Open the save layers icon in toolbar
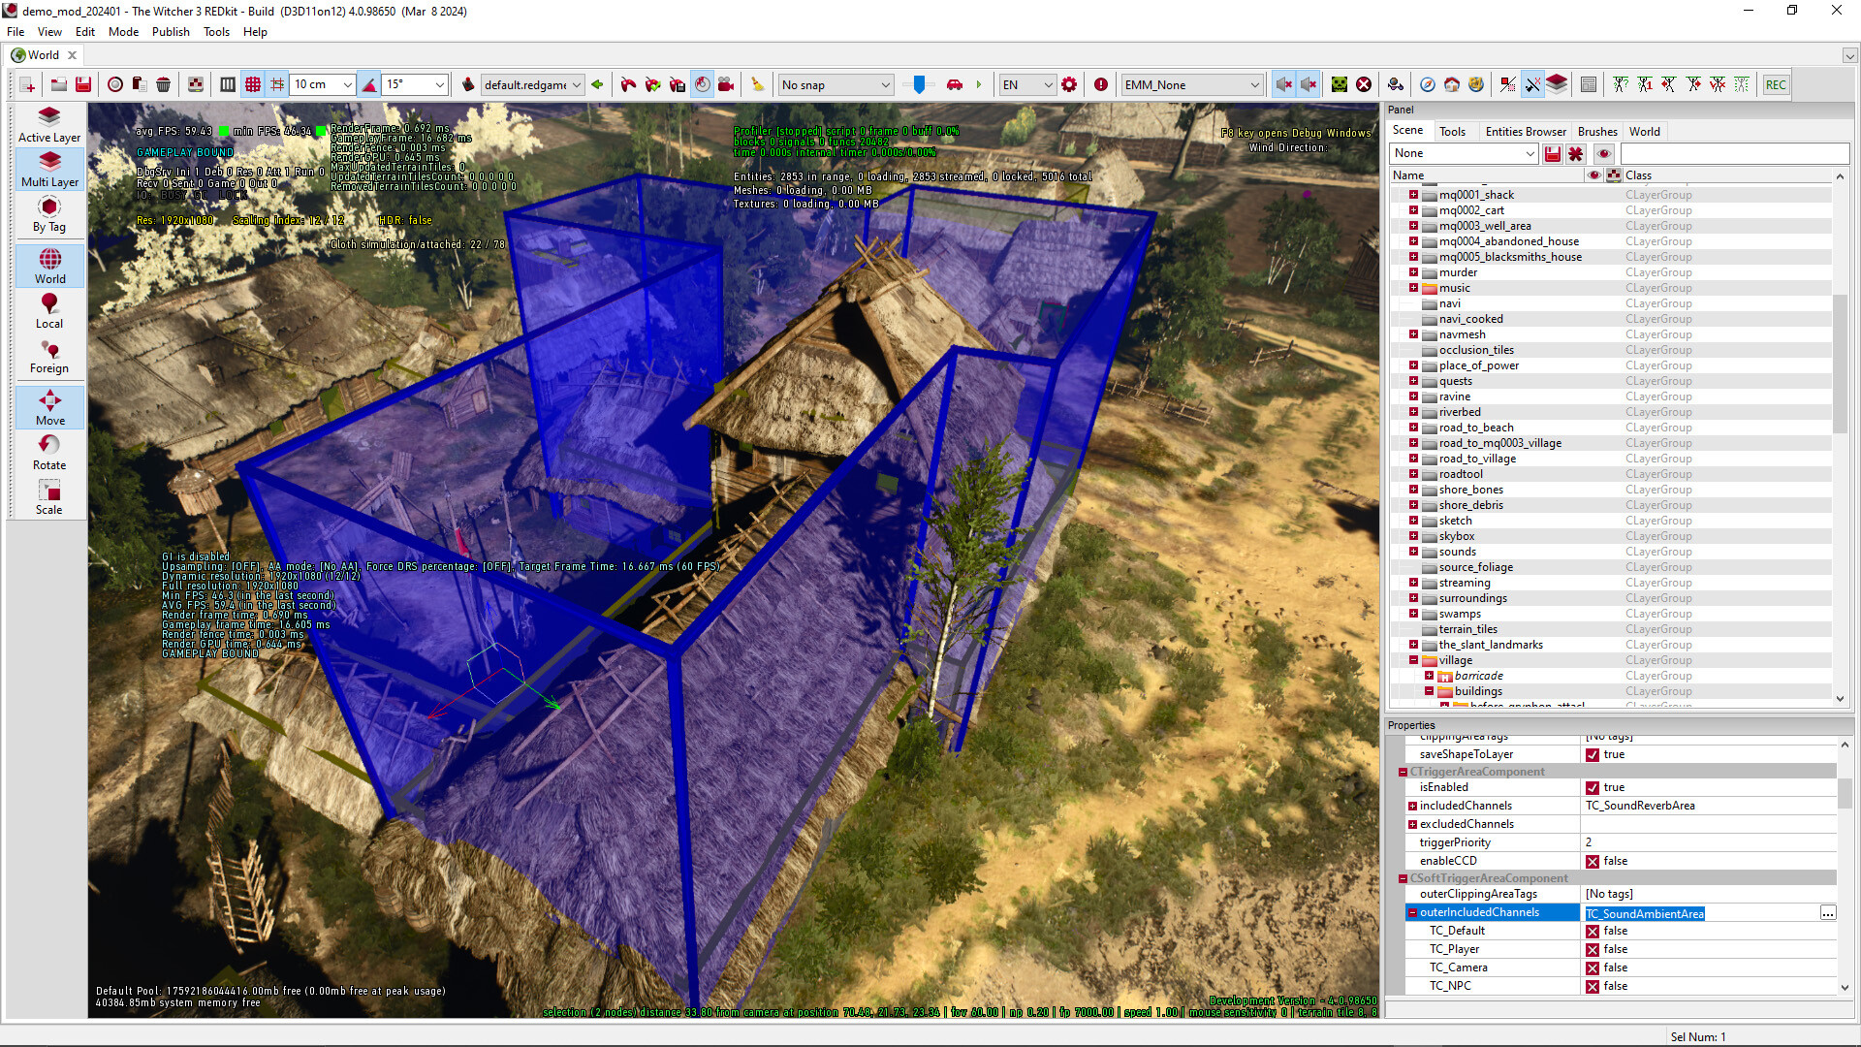Image resolution: width=1861 pixels, height=1047 pixels. (82, 84)
